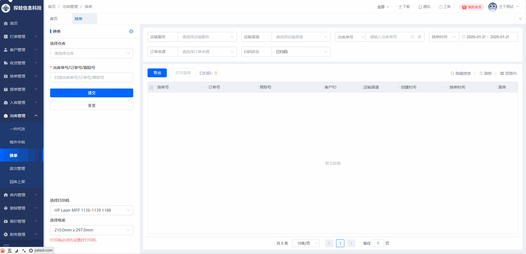Open the HP Laser MFP printer dropdown
526x254 pixels.
click(91, 210)
